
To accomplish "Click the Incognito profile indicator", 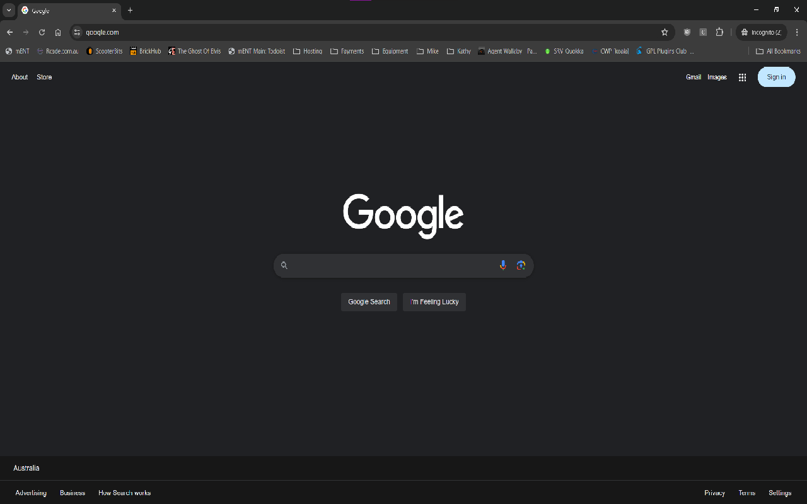I will tap(761, 32).
